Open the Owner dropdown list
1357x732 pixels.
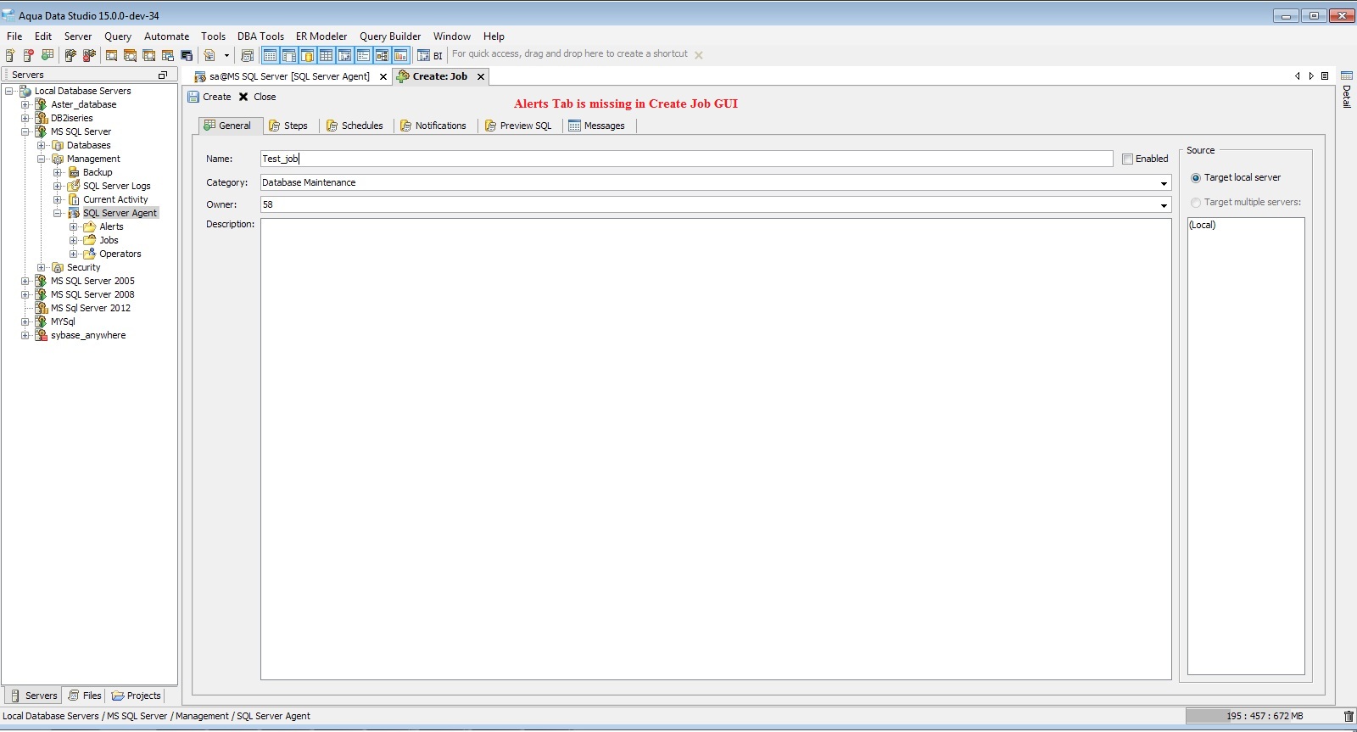point(1164,205)
